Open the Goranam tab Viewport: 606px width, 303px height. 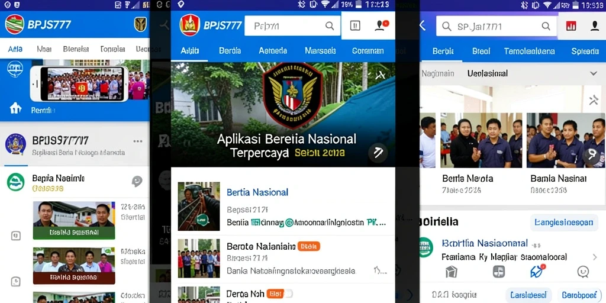click(368, 51)
